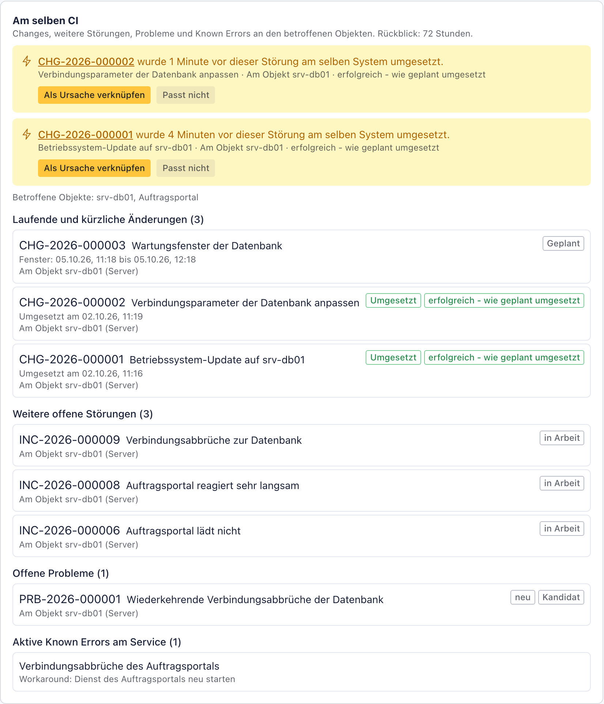Click the 'Laufende und kürzliche Änderungen (3)' heading

108,219
